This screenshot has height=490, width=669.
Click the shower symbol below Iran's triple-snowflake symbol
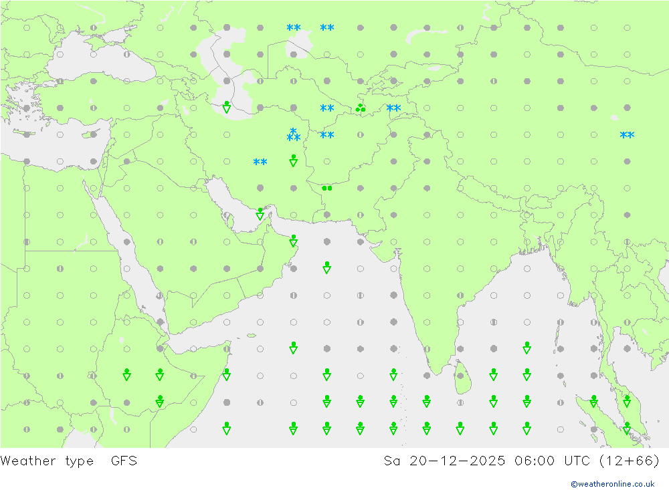tap(294, 160)
